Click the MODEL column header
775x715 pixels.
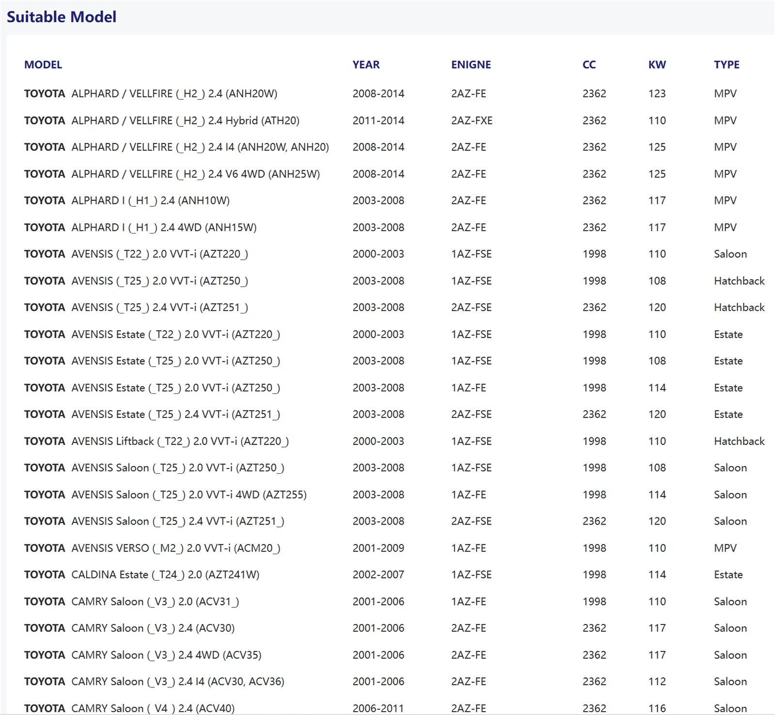pyautogui.click(x=43, y=64)
